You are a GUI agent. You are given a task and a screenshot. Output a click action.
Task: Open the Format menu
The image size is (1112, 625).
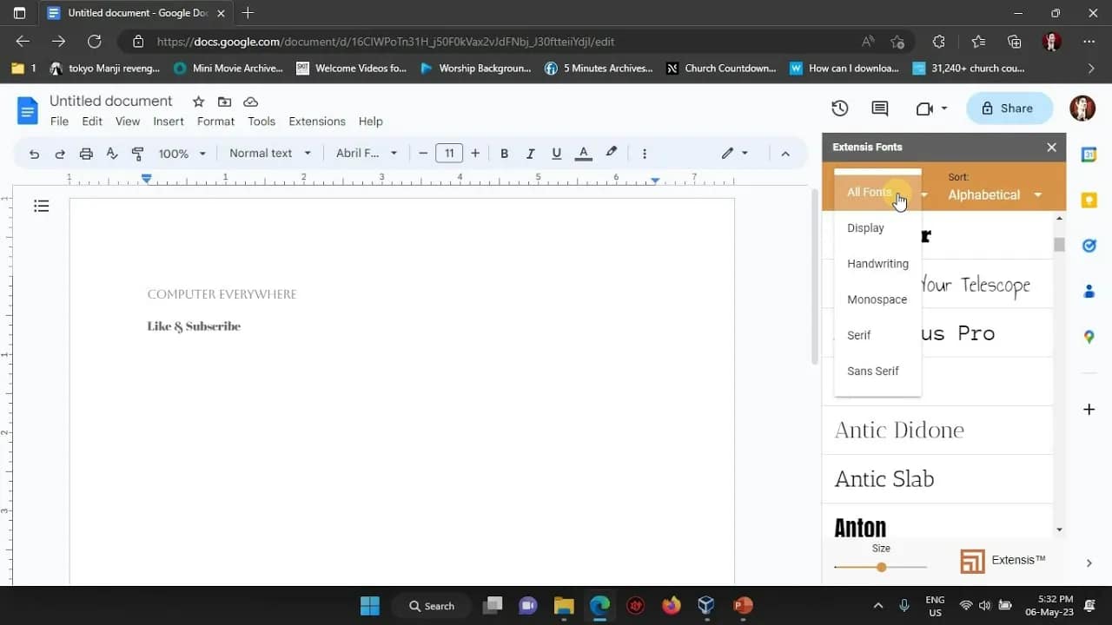[215, 122]
